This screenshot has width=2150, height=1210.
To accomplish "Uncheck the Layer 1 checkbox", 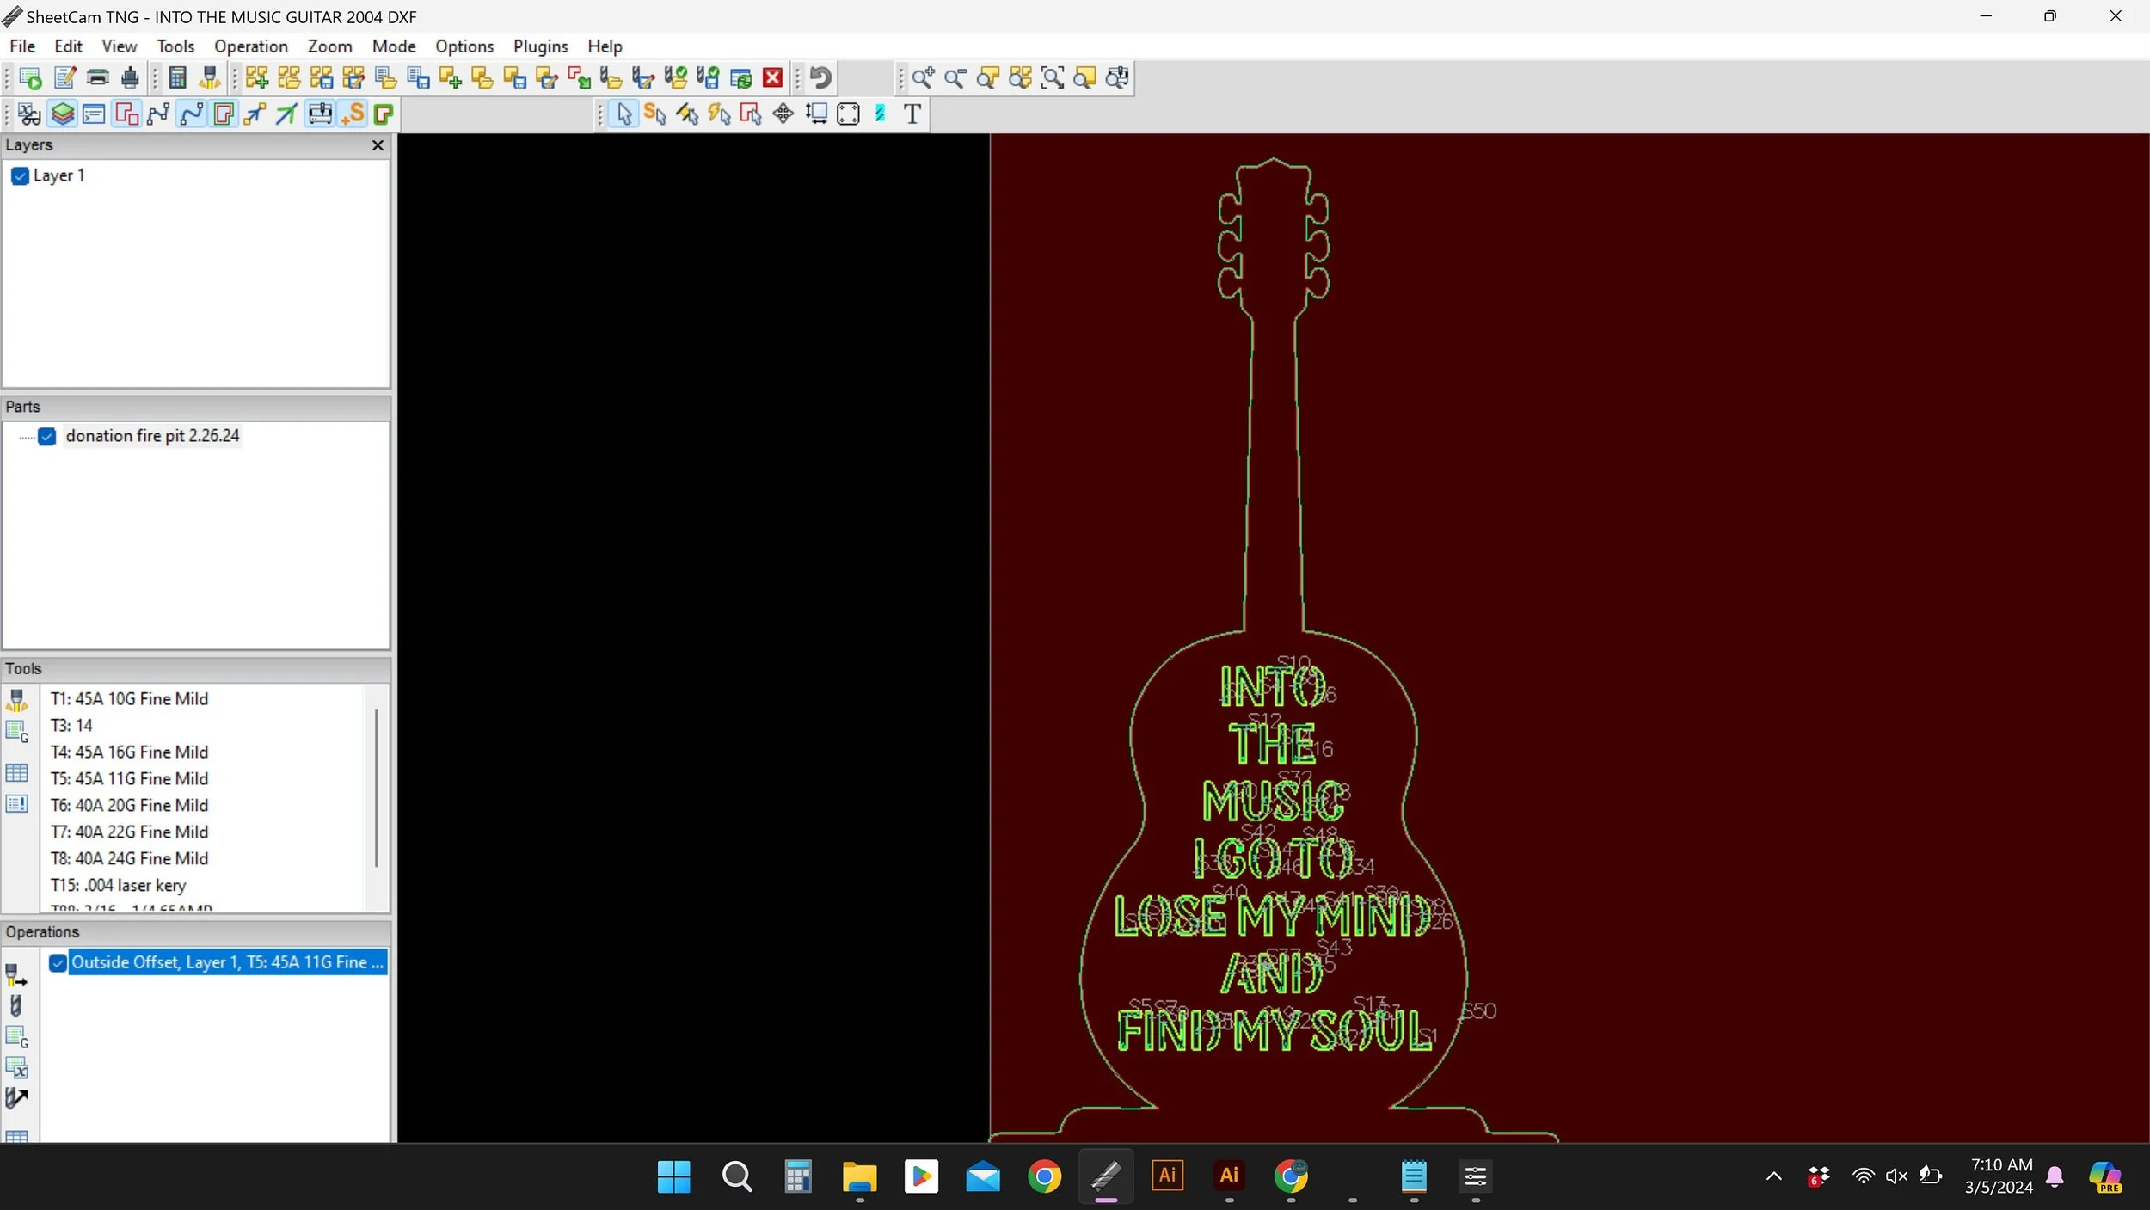I will 21,176.
